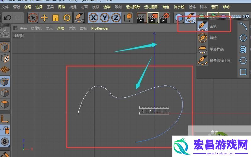Select the Rotate tool icon
Viewport: 251px width, 157px height.
point(67,18)
